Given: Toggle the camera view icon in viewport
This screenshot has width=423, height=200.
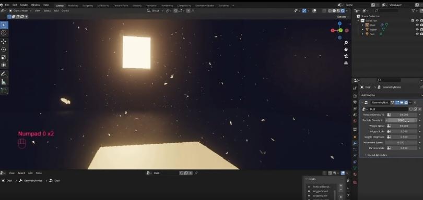Looking at the screenshot, I should point(346,56).
